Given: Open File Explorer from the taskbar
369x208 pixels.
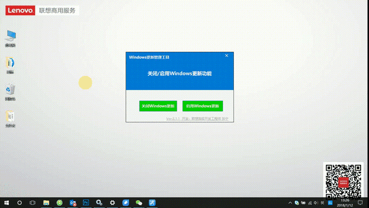Looking at the screenshot, I should point(46,203).
